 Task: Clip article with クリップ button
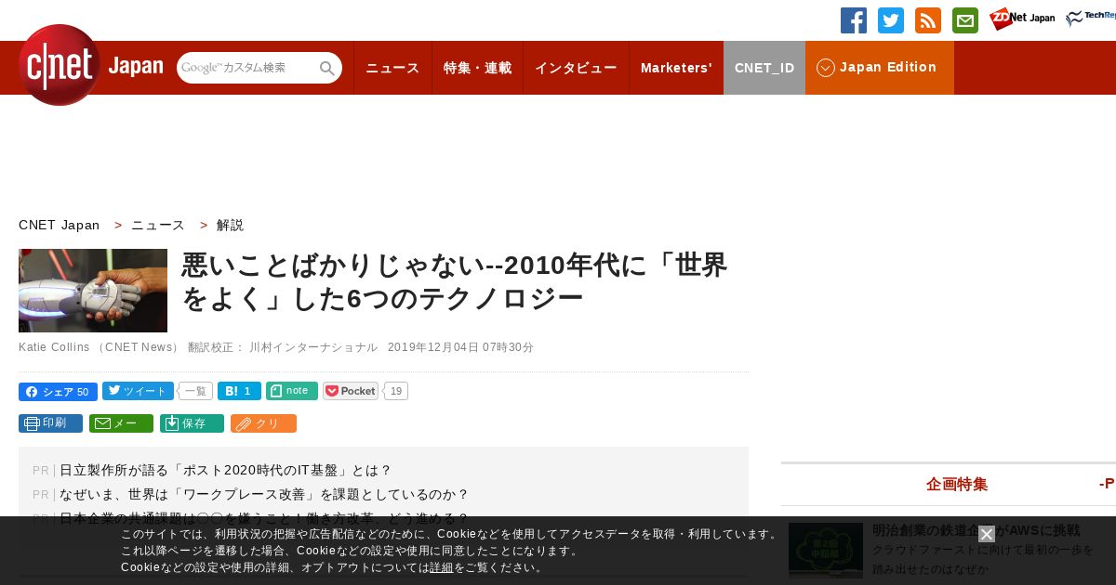(x=263, y=423)
